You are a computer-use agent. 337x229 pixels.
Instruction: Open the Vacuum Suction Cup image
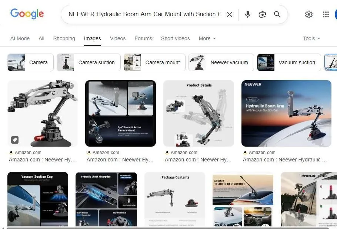38,199
